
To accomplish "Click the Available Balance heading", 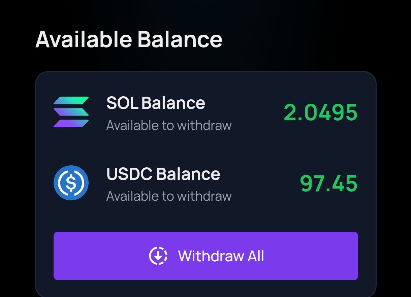I will pos(129,39).
